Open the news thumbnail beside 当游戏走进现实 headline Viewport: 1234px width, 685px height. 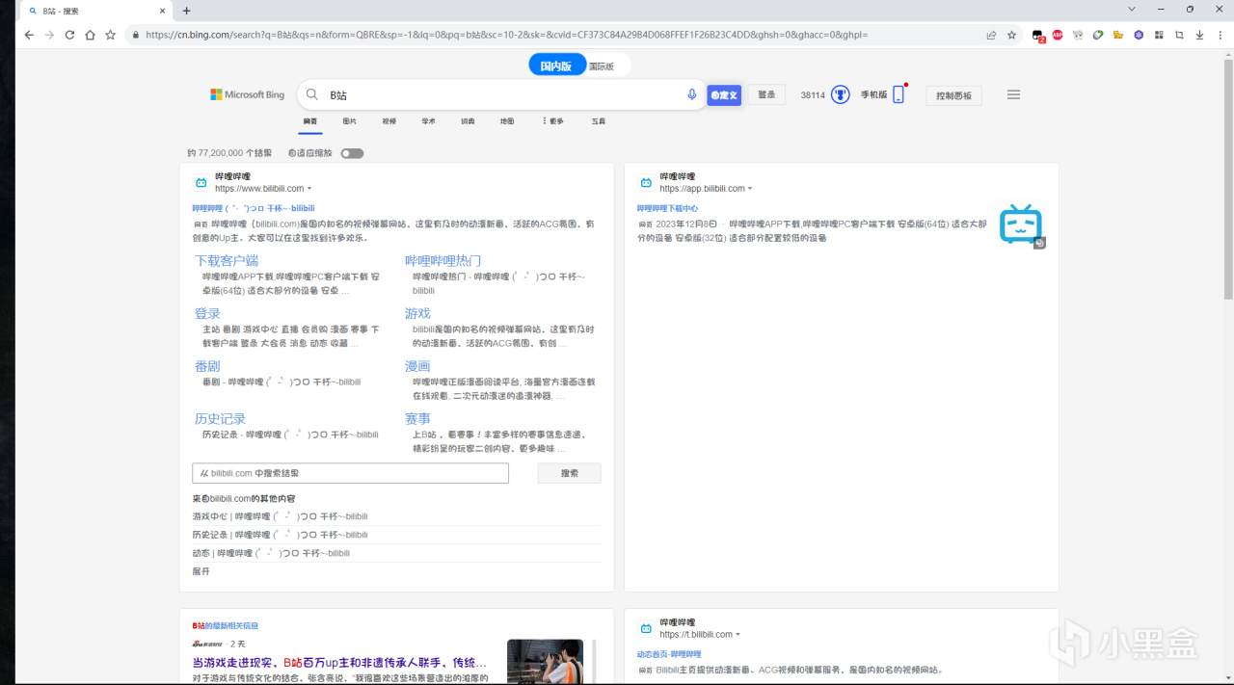pos(545,661)
